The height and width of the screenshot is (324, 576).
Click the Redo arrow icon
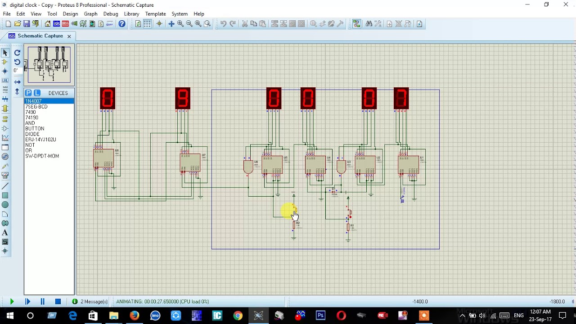pyautogui.click(x=232, y=24)
